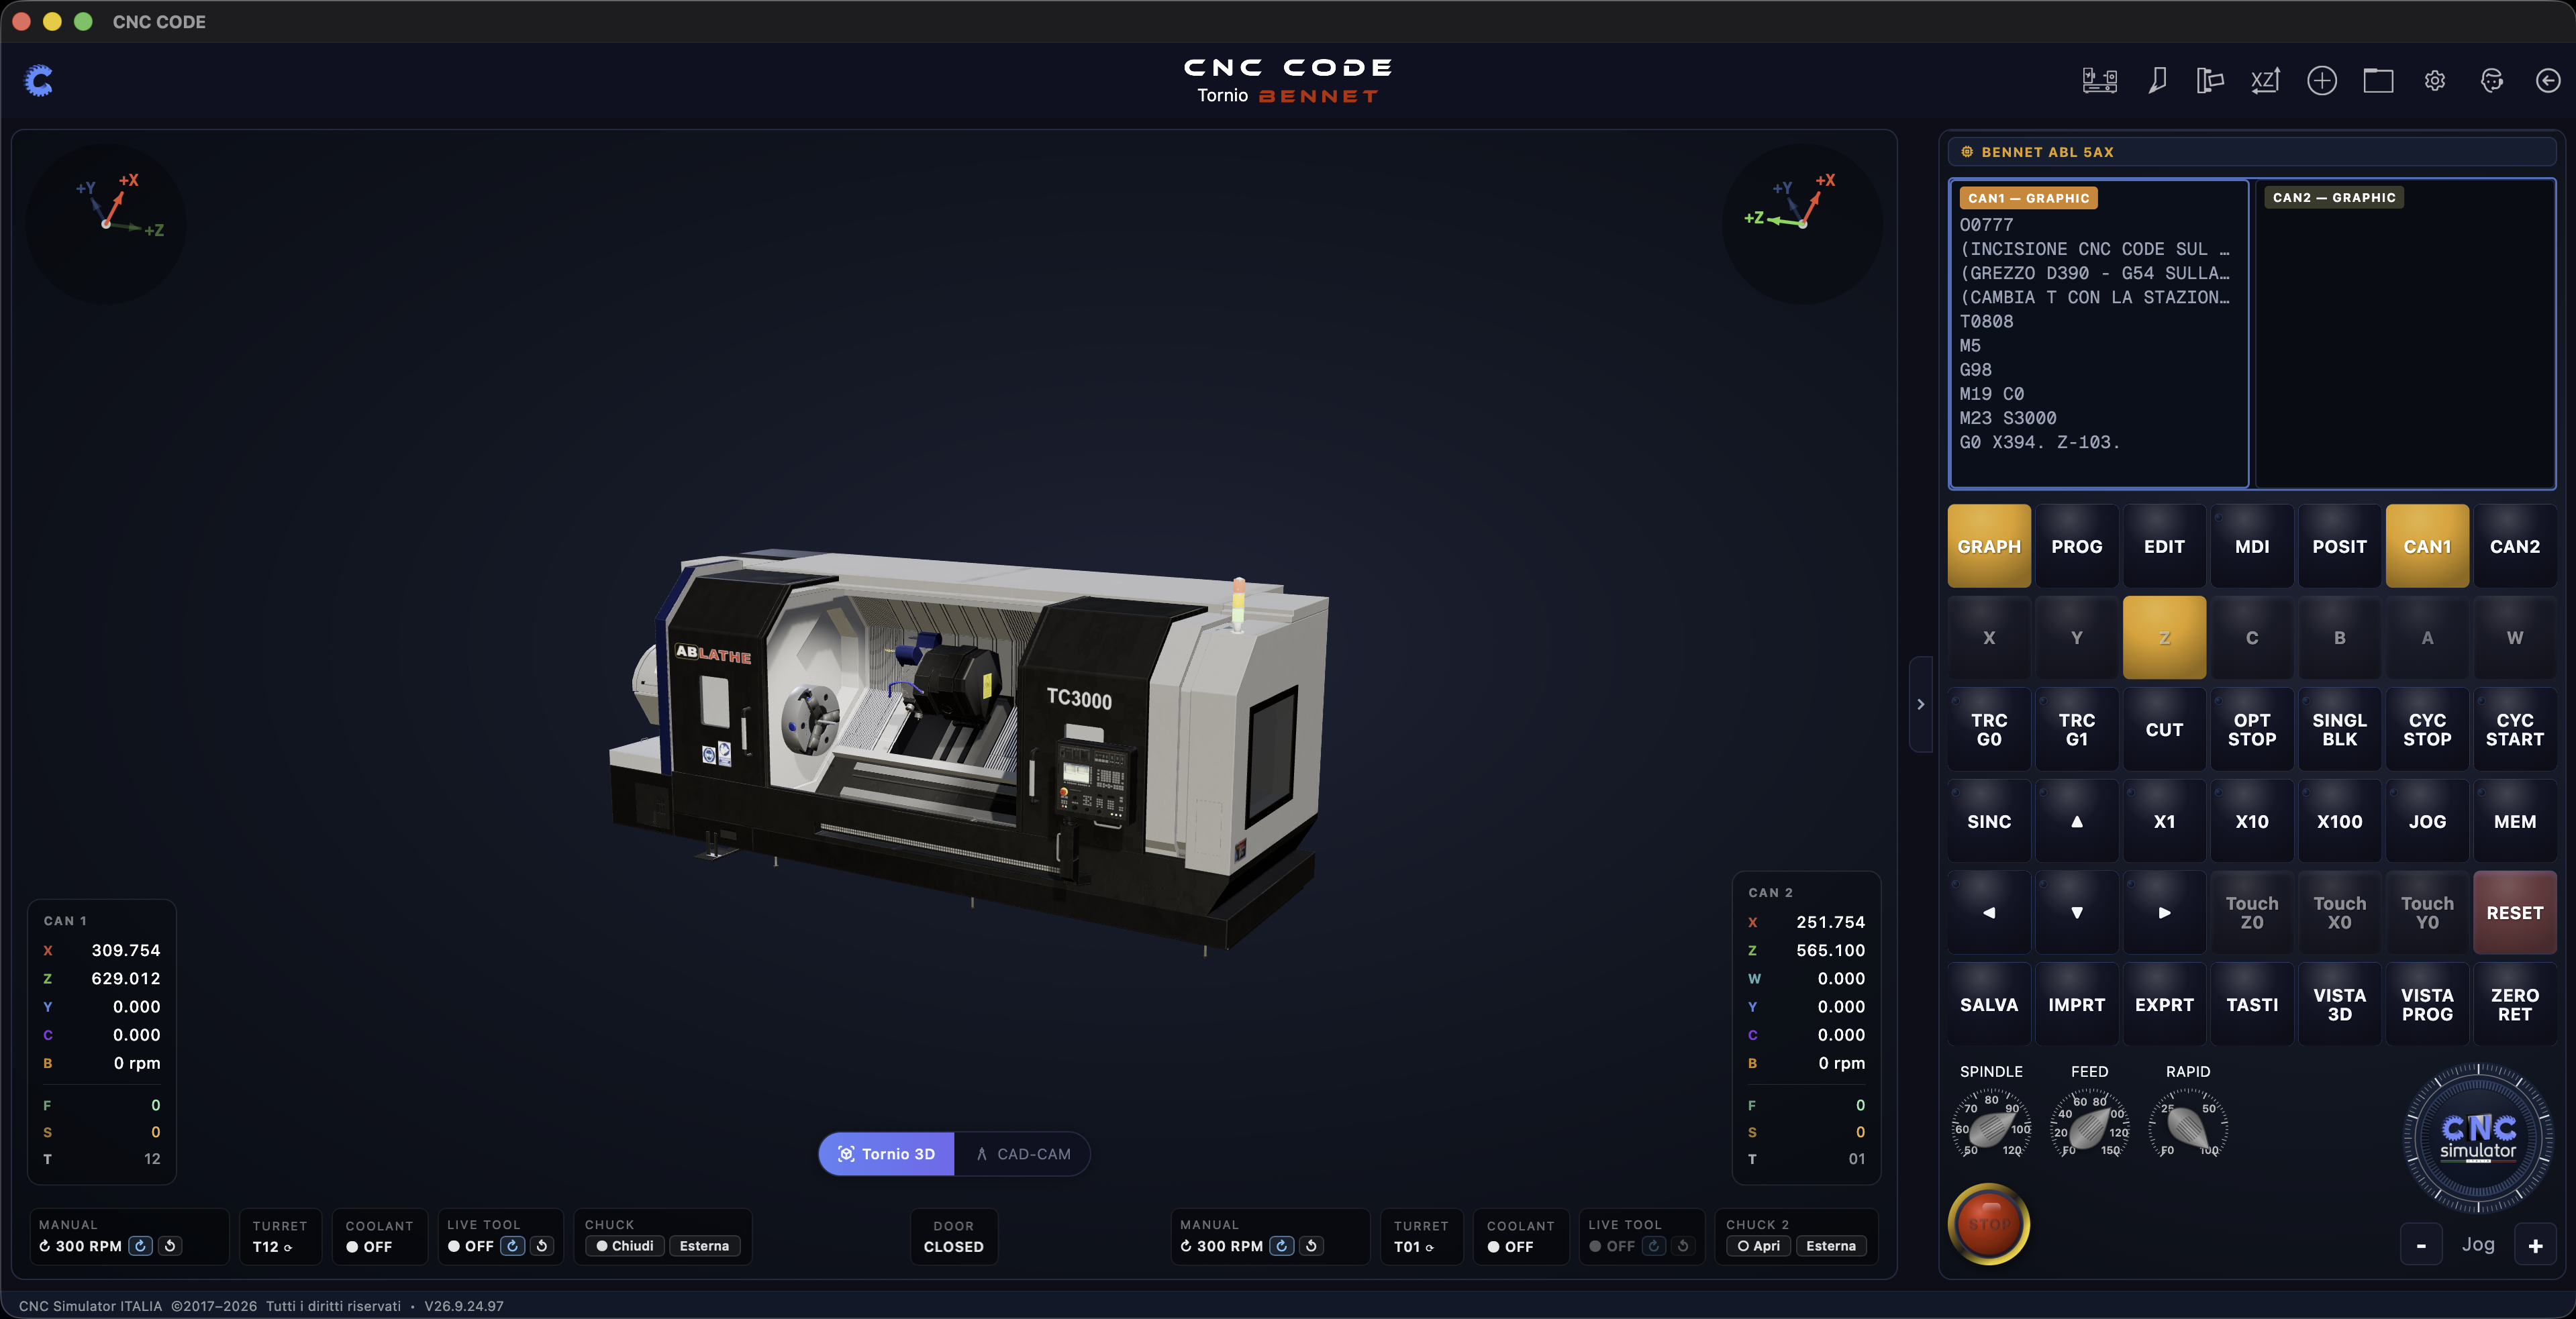Switch to channel CAN2 key

2515,547
